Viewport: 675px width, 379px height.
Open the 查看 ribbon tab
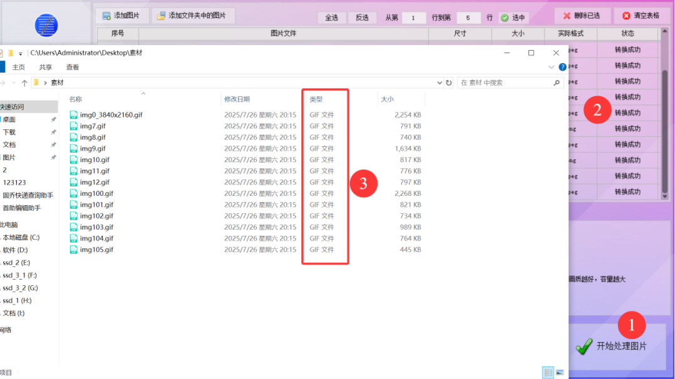[73, 67]
